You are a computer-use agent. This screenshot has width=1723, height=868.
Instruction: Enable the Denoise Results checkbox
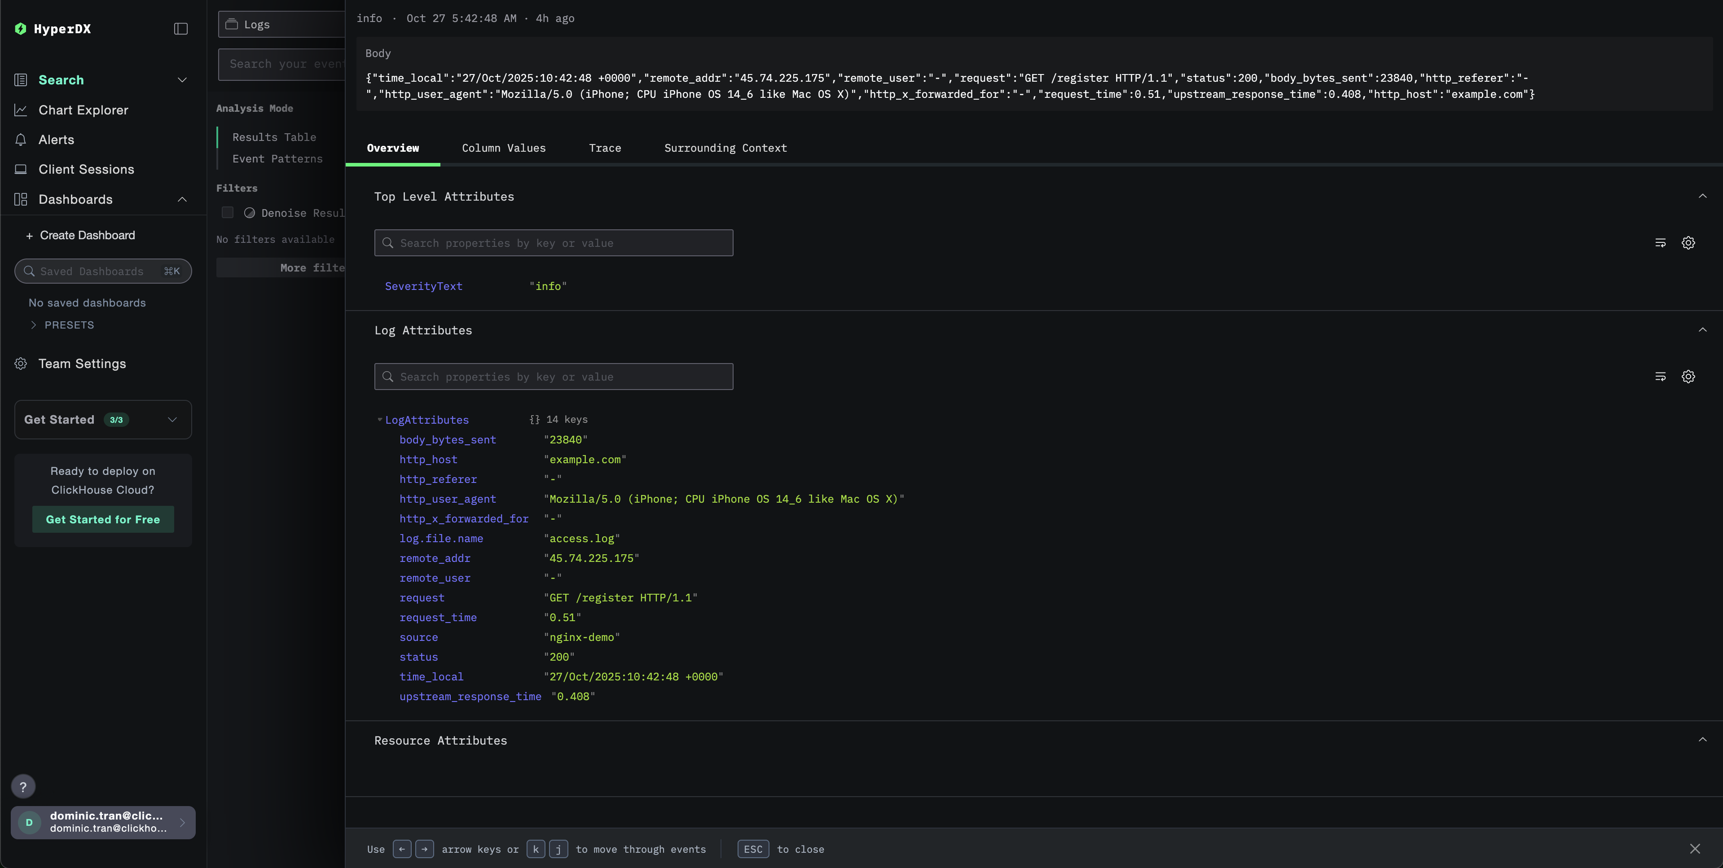click(x=228, y=213)
